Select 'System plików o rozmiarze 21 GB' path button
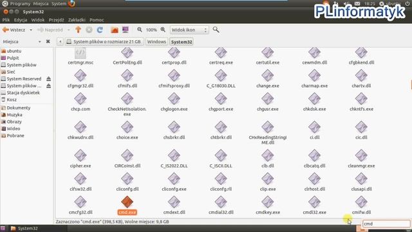This screenshot has width=412, height=232. pos(104,41)
